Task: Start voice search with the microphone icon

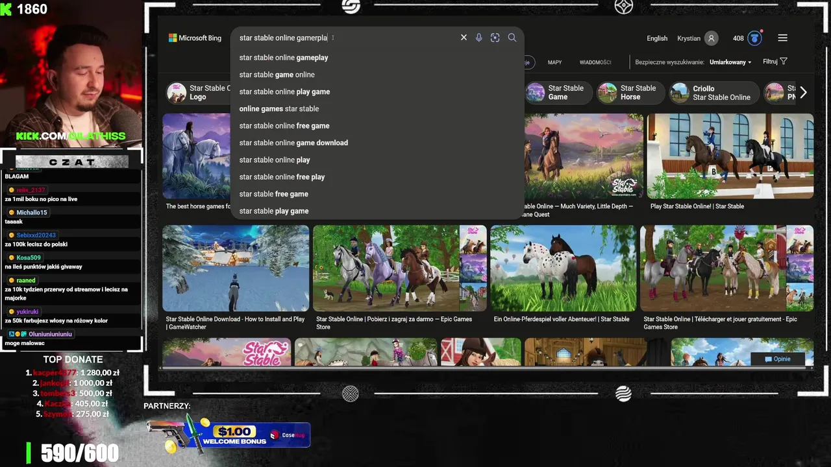Action: (478, 38)
